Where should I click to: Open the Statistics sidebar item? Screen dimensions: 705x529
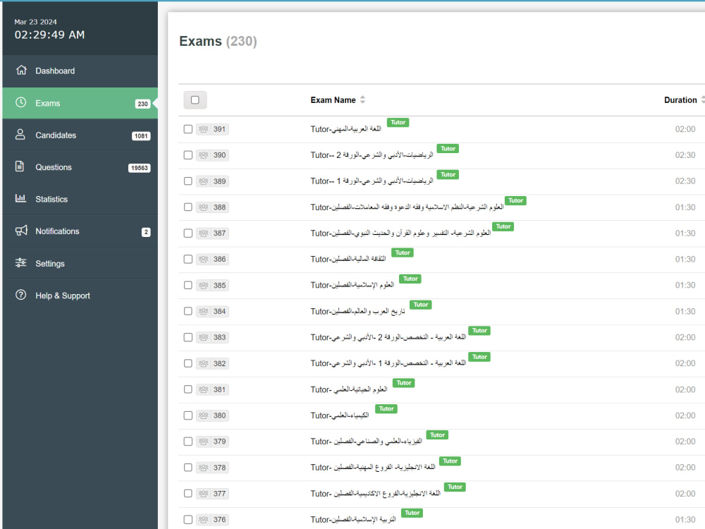[x=80, y=199]
